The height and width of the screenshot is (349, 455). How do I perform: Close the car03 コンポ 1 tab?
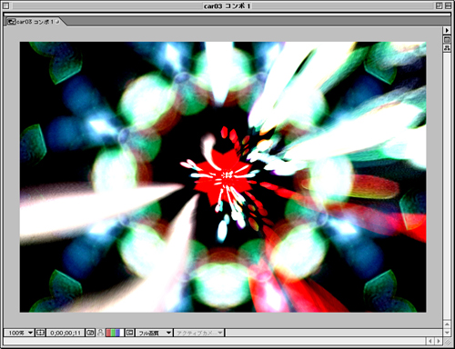tap(57, 22)
